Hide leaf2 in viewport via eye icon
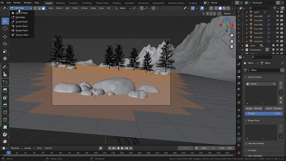The image size is (286, 161). point(278,12)
